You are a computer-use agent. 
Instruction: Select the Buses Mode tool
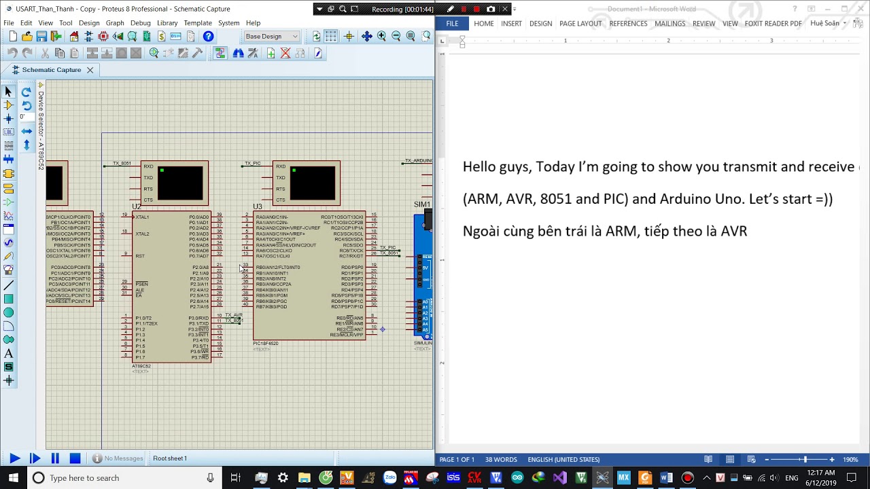click(8, 160)
